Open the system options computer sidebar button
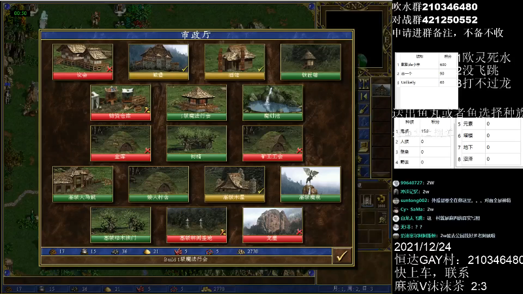 point(363,146)
